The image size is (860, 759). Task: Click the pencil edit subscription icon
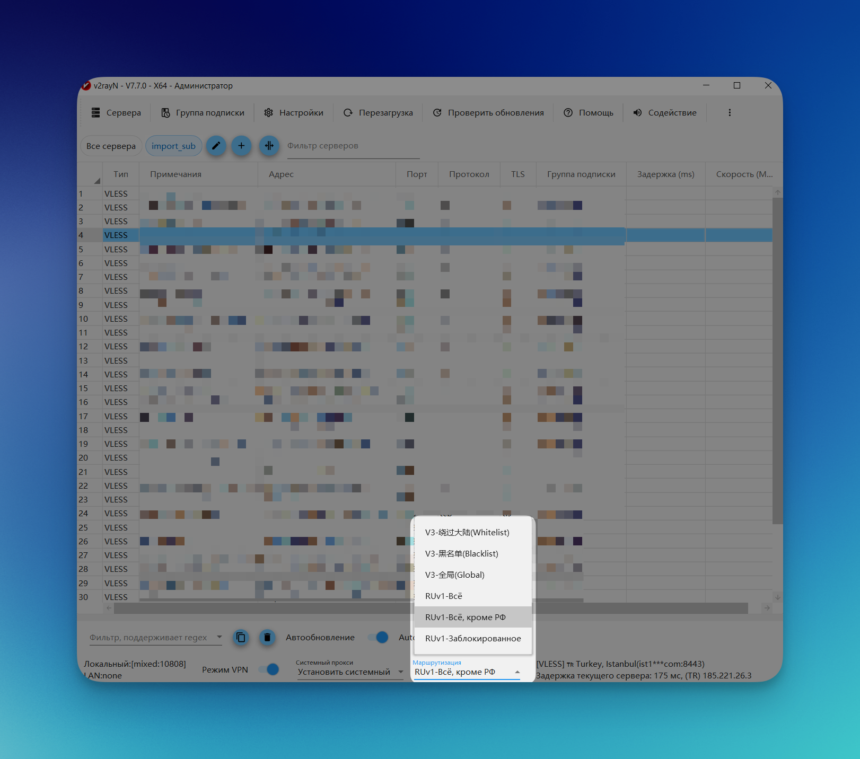[x=216, y=146]
